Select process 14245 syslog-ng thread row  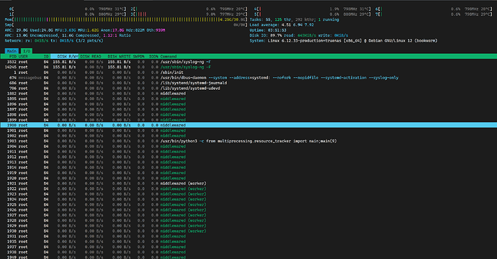tap(248, 67)
